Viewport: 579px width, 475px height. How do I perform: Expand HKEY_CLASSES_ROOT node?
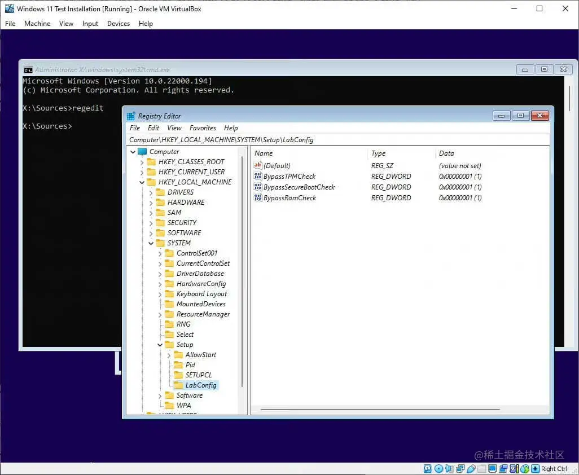point(142,162)
